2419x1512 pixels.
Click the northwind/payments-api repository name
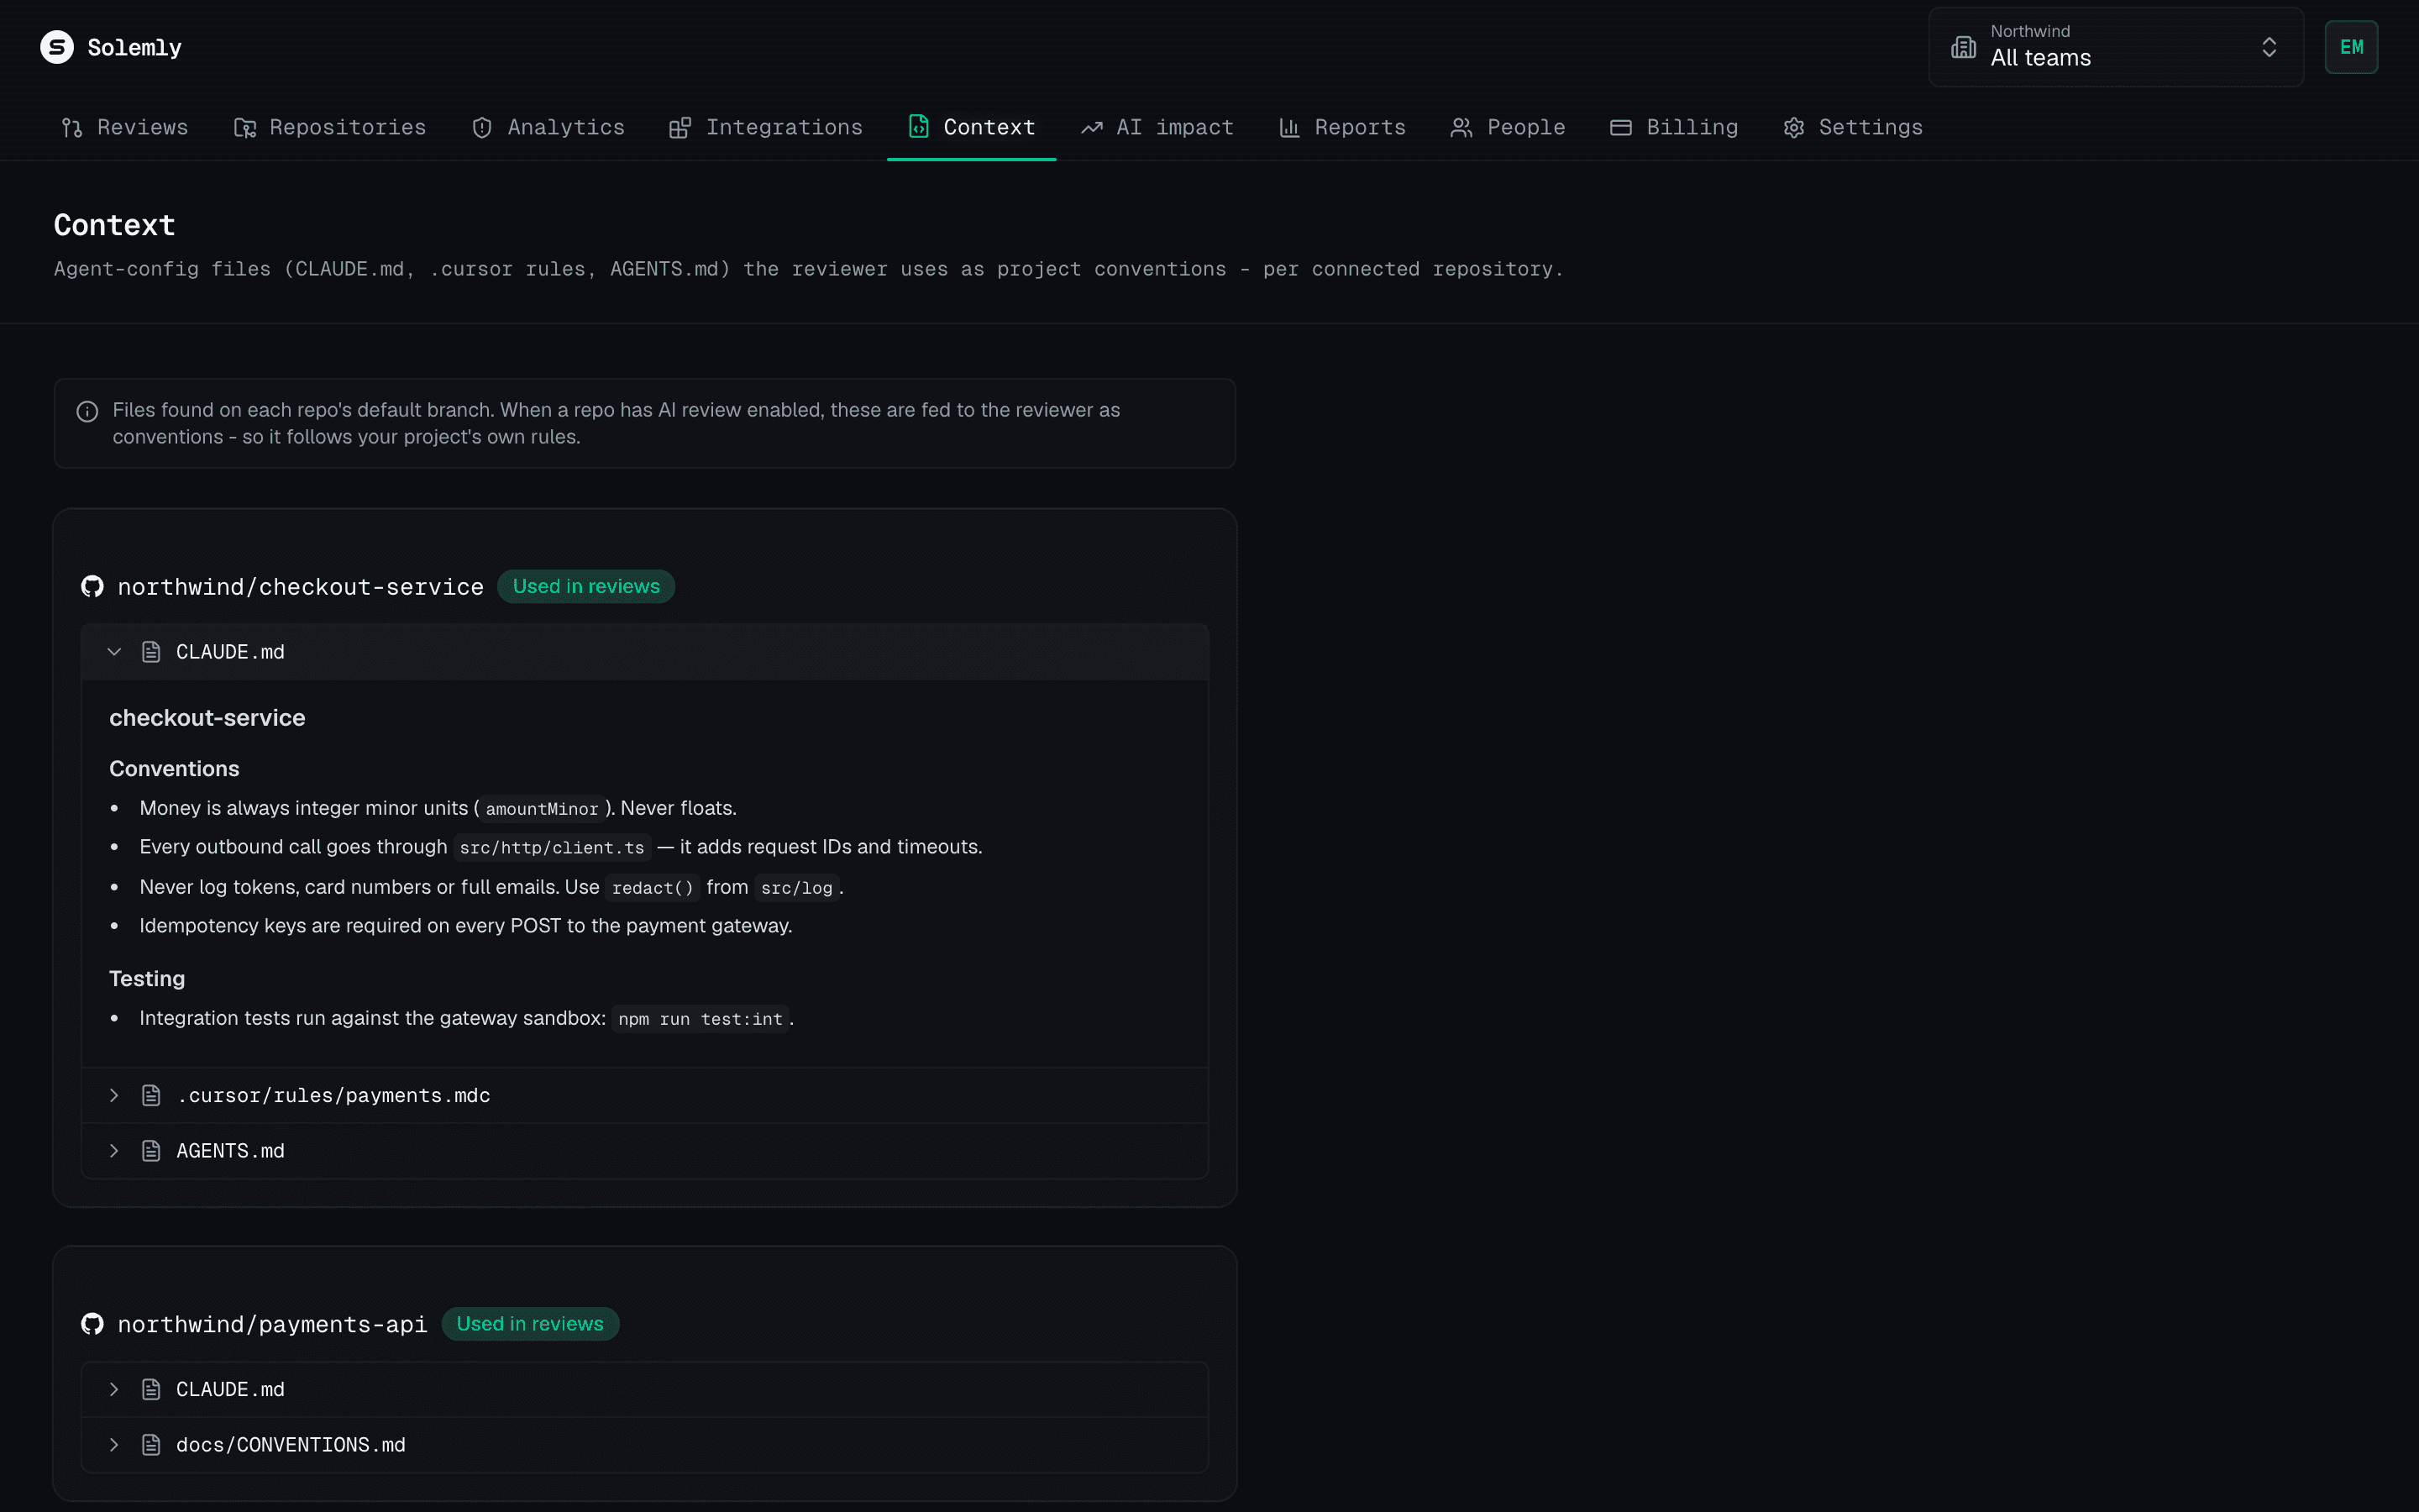point(272,1324)
